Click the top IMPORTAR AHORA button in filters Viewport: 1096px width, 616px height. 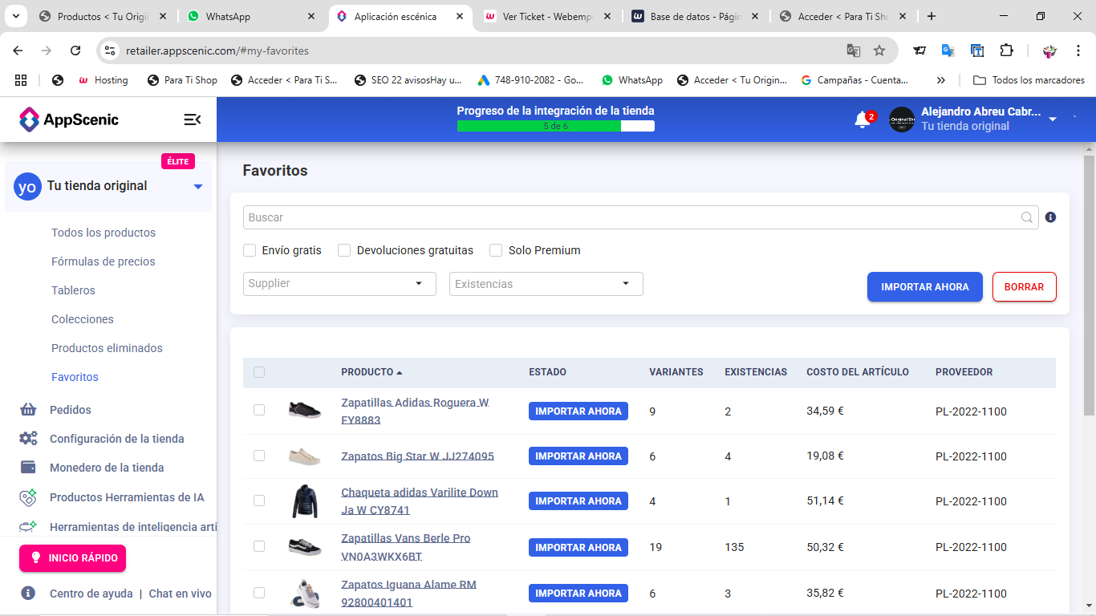[x=925, y=287]
